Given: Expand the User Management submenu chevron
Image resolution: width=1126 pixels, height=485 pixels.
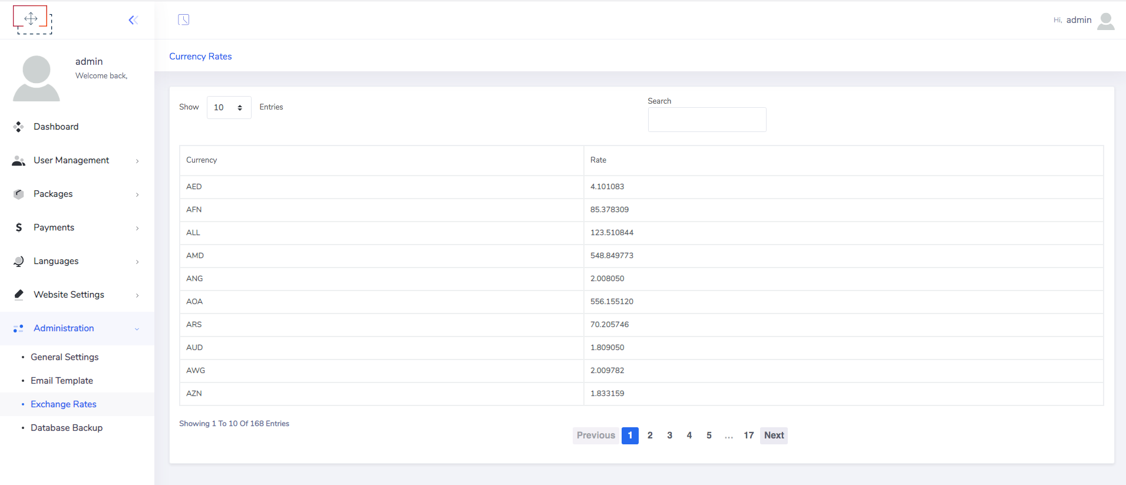Looking at the screenshot, I should click(137, 161).
